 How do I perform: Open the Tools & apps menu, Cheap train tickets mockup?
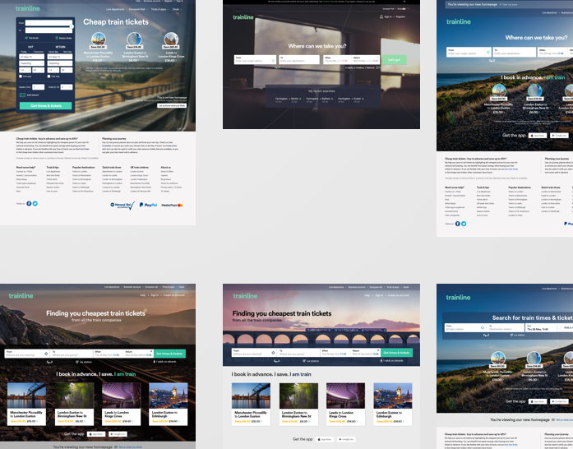click(x=159, y=9)
